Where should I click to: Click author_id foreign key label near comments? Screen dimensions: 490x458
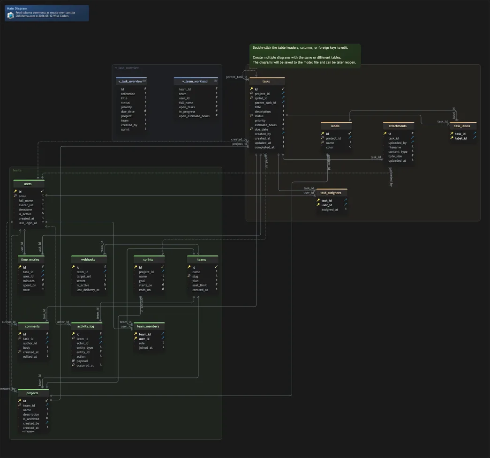click(x=9, y=322)
